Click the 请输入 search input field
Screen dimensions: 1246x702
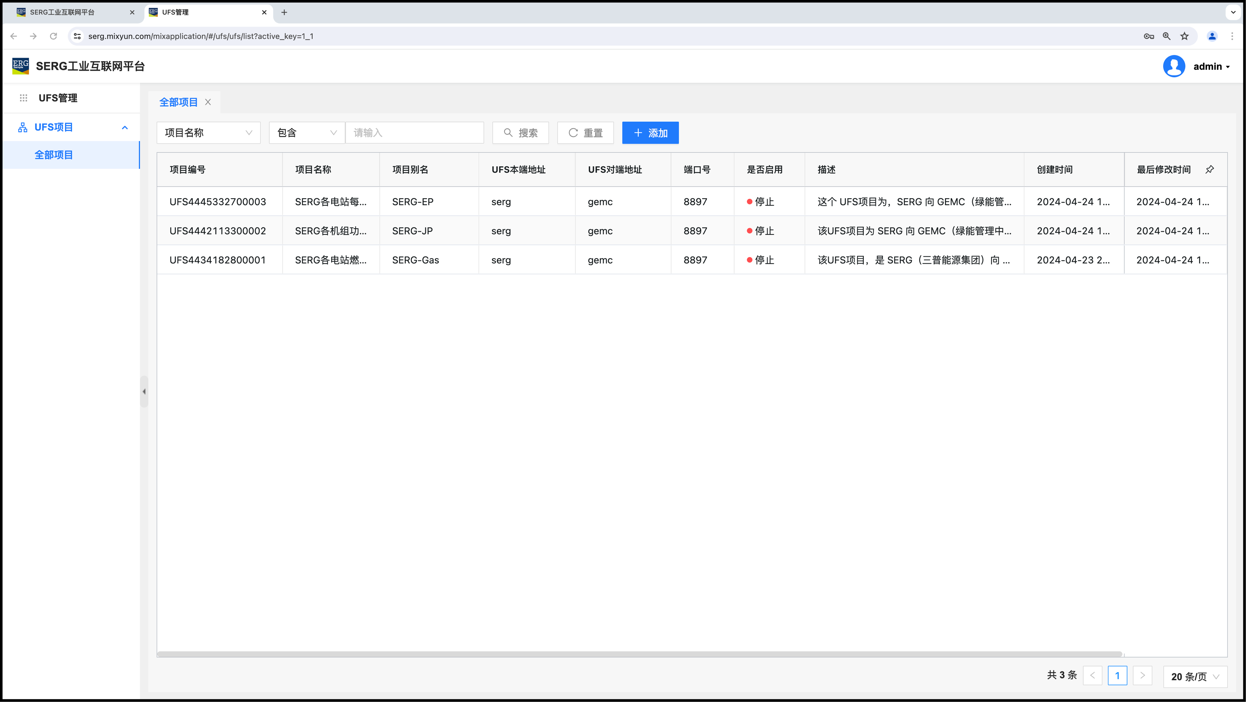coord(415,133)
